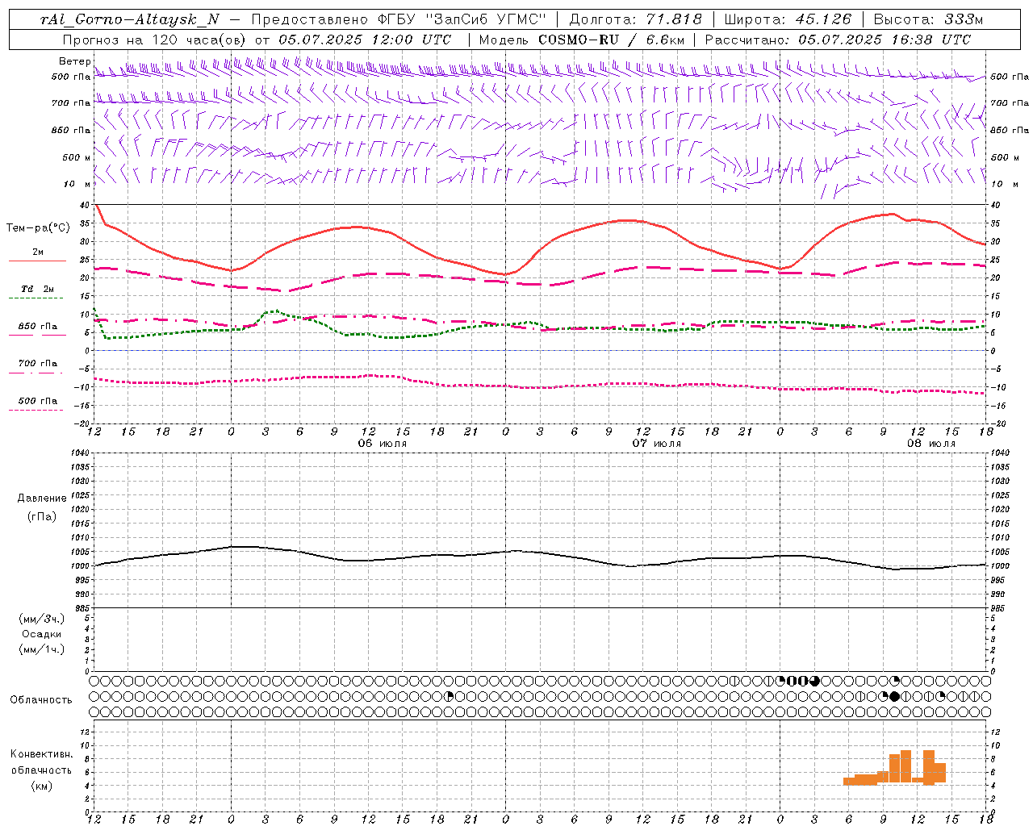Viewport: 1033px width, 826px height.
Task: Click the '1040' top left pressure axis value
Action: pos(79,453)
